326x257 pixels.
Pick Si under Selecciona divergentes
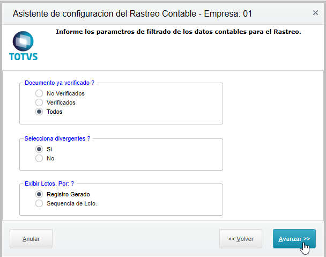(x=39, y=149)
